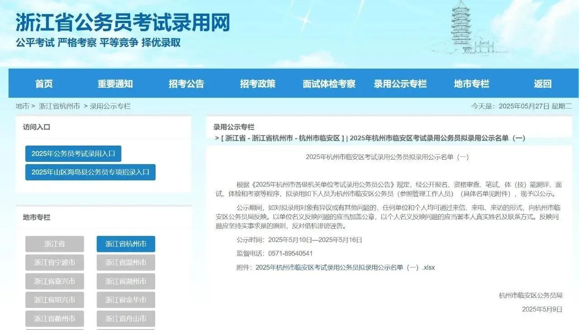579x330 pixels.
Task: Click the 监督电话：0571-89540541 line
Action: click(275, 254)
